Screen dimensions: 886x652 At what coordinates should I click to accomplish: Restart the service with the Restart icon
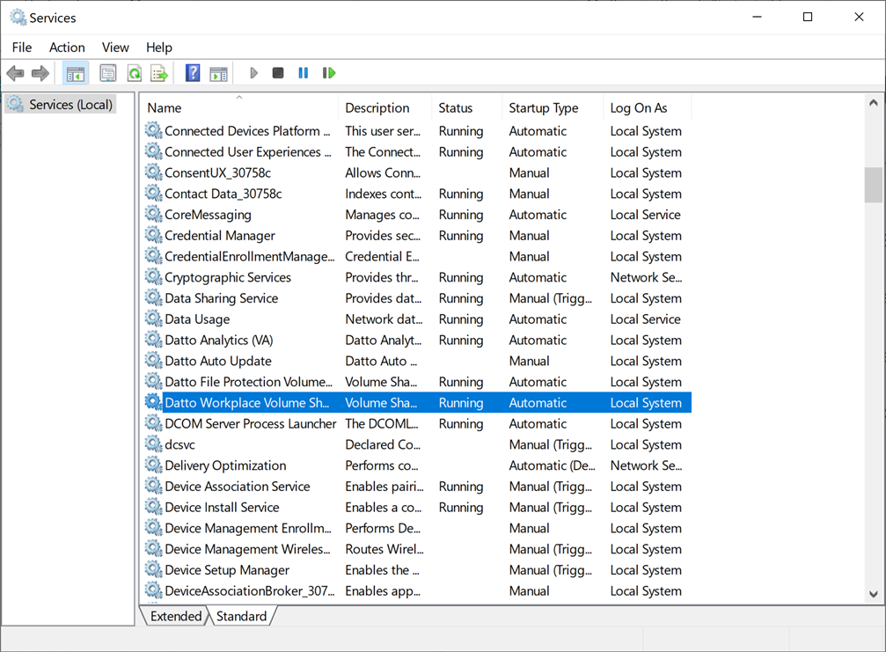pyautogui.click(x=329, y=73)
